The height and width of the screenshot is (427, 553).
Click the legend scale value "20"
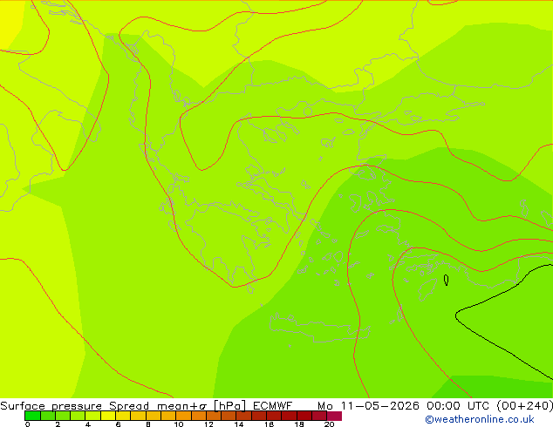coord(329,424)
